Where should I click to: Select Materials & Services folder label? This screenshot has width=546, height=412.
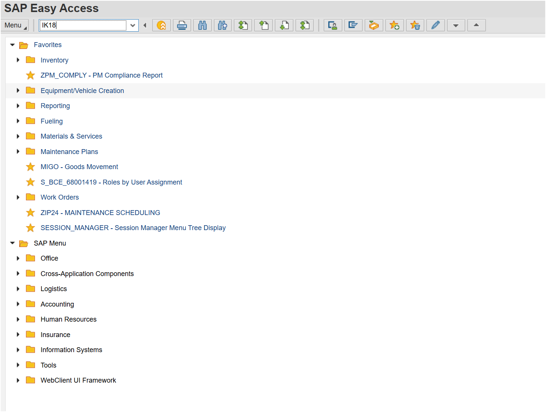[71, 136]
